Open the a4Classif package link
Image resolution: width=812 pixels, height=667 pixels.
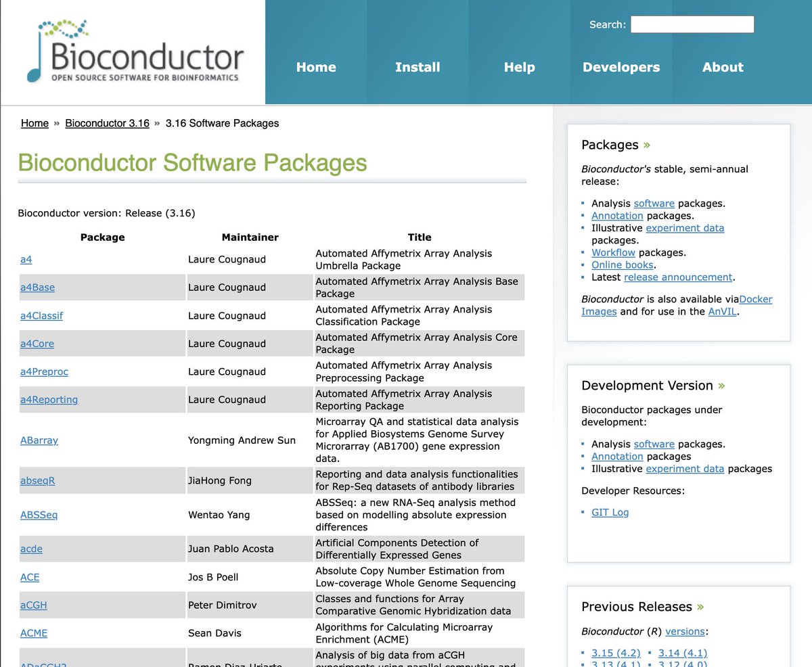[x=42, y=316]
